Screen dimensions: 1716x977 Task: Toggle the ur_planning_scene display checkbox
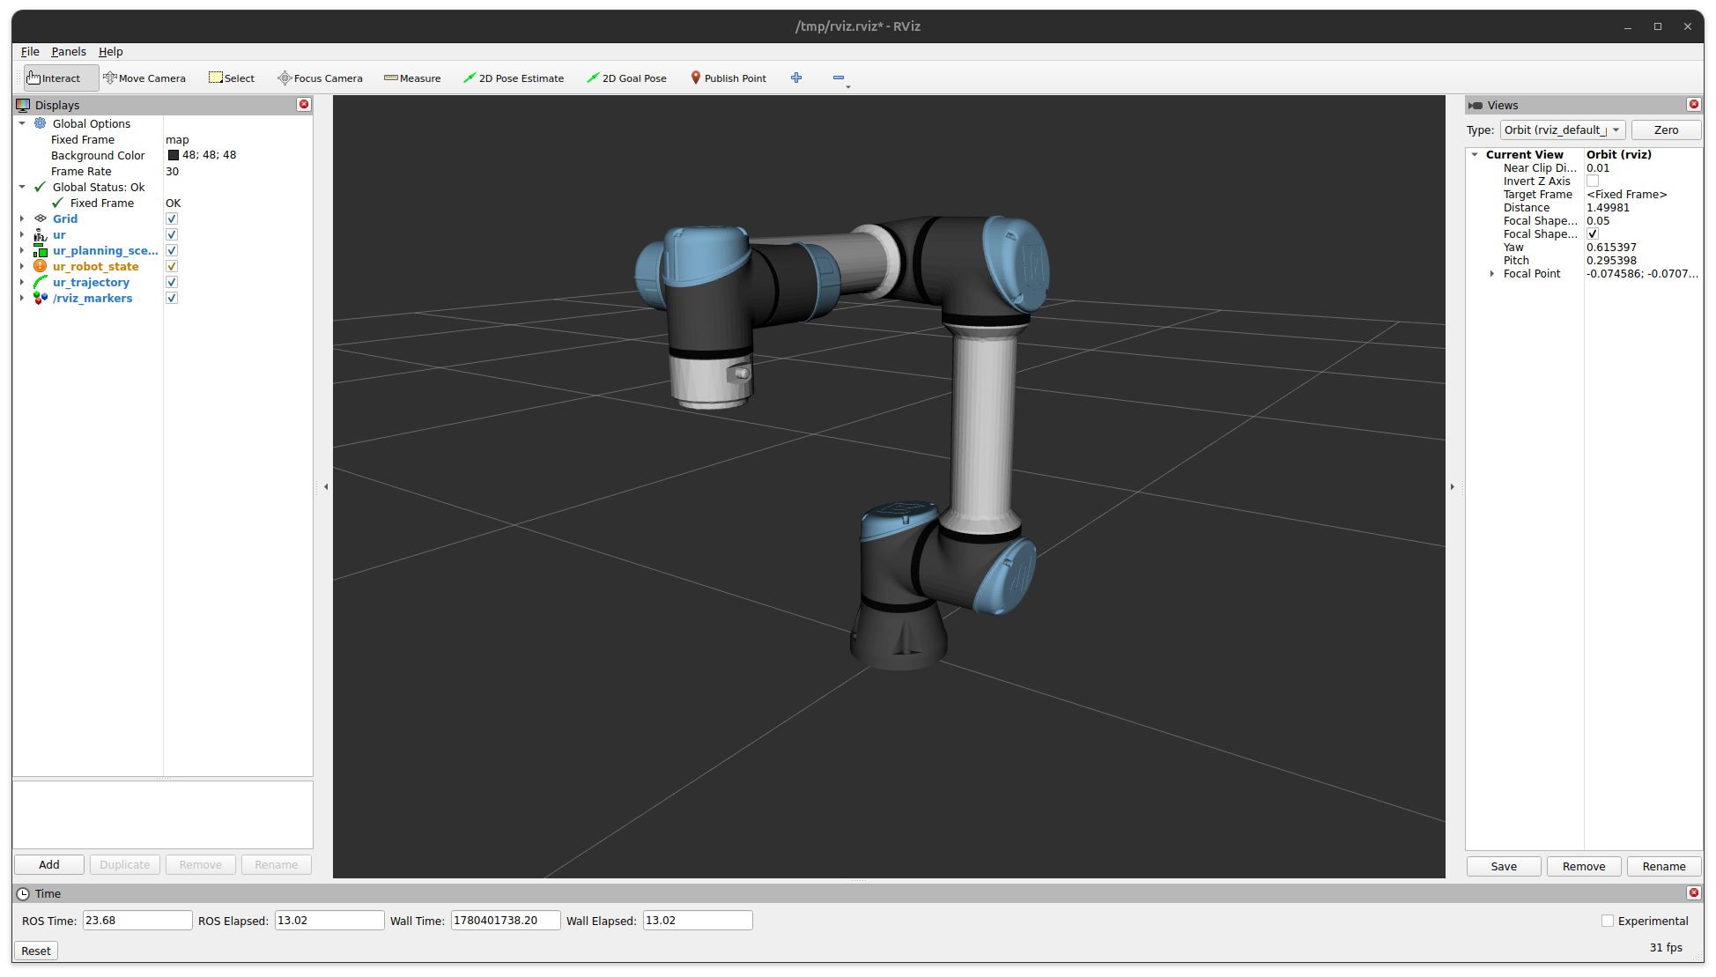172,250
